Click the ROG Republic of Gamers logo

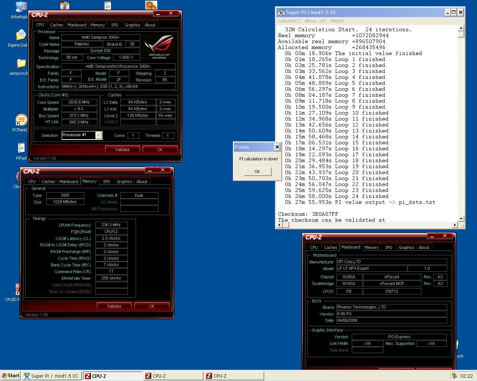pos(159,46)
